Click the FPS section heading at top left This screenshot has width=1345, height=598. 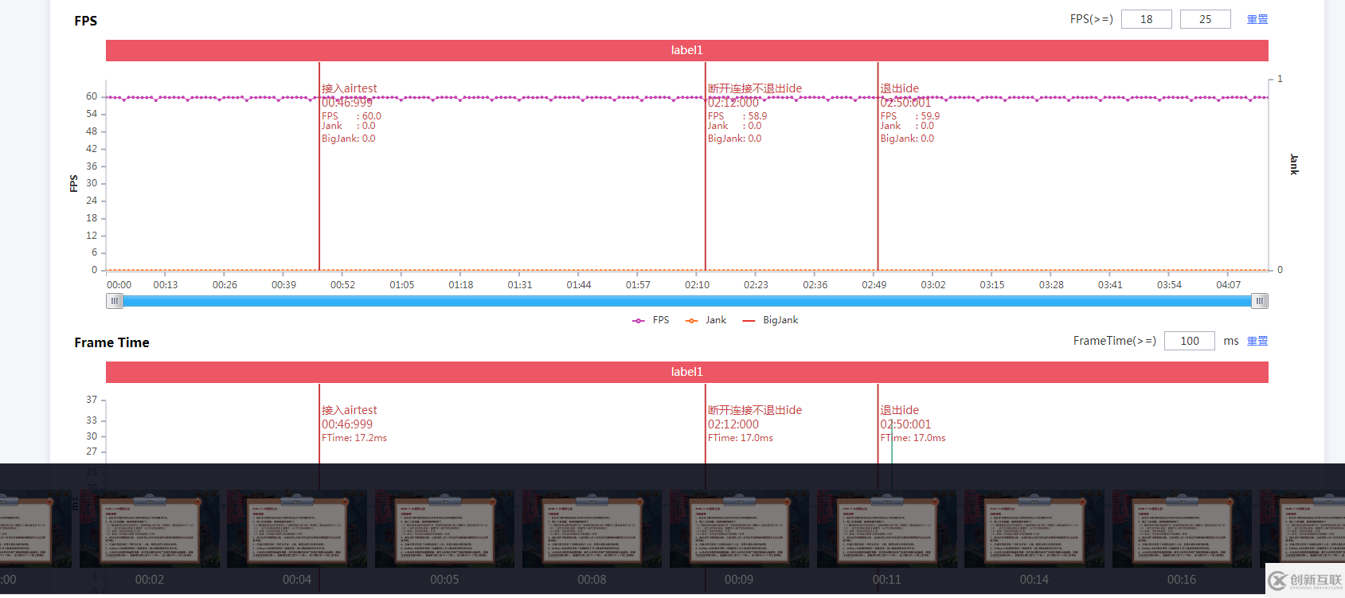[x=86, y=21]
